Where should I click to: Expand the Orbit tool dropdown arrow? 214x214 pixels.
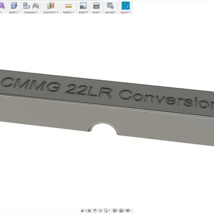click(86, 211)
